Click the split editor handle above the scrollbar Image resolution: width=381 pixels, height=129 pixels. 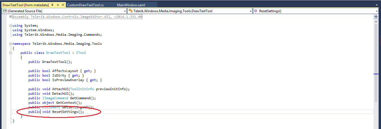click(376, 17)
